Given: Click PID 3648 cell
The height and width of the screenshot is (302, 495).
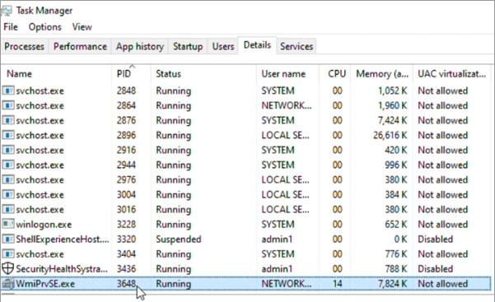Looking at the screenshot, I should click(126, 283).
